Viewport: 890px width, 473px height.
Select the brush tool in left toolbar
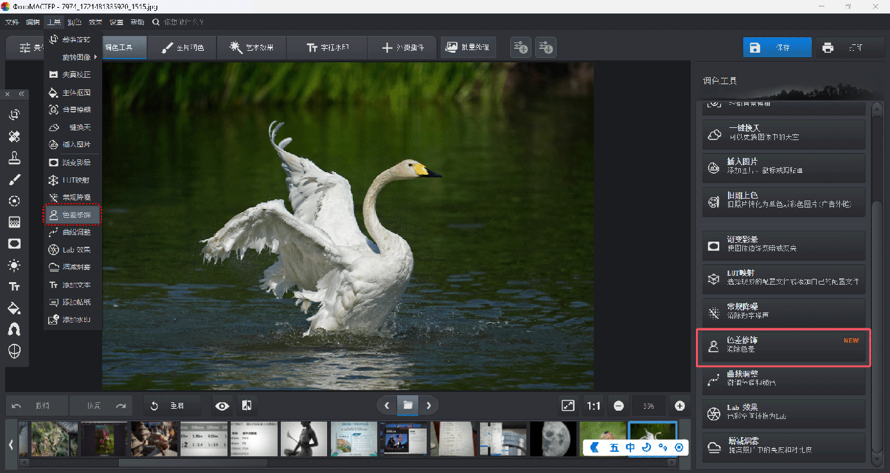click(x=14, y=179)
